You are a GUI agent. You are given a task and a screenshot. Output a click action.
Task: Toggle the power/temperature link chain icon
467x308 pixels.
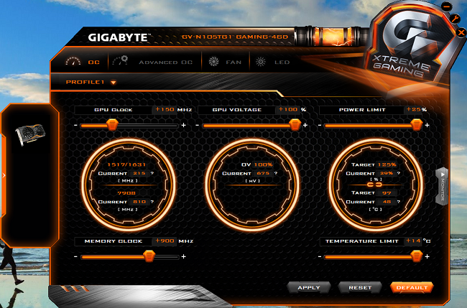click(374, 185)
